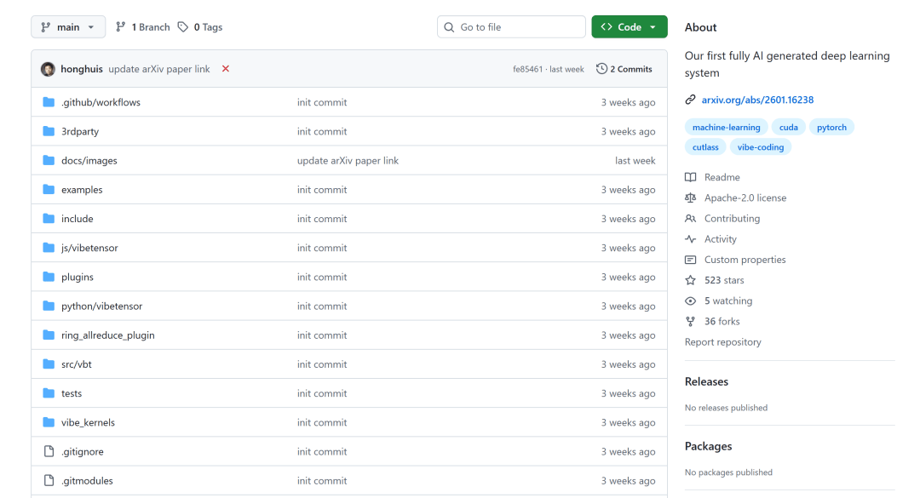Click the failed status X icon
This screenshot has height=498, width=920.
click(x=226, y=69)
